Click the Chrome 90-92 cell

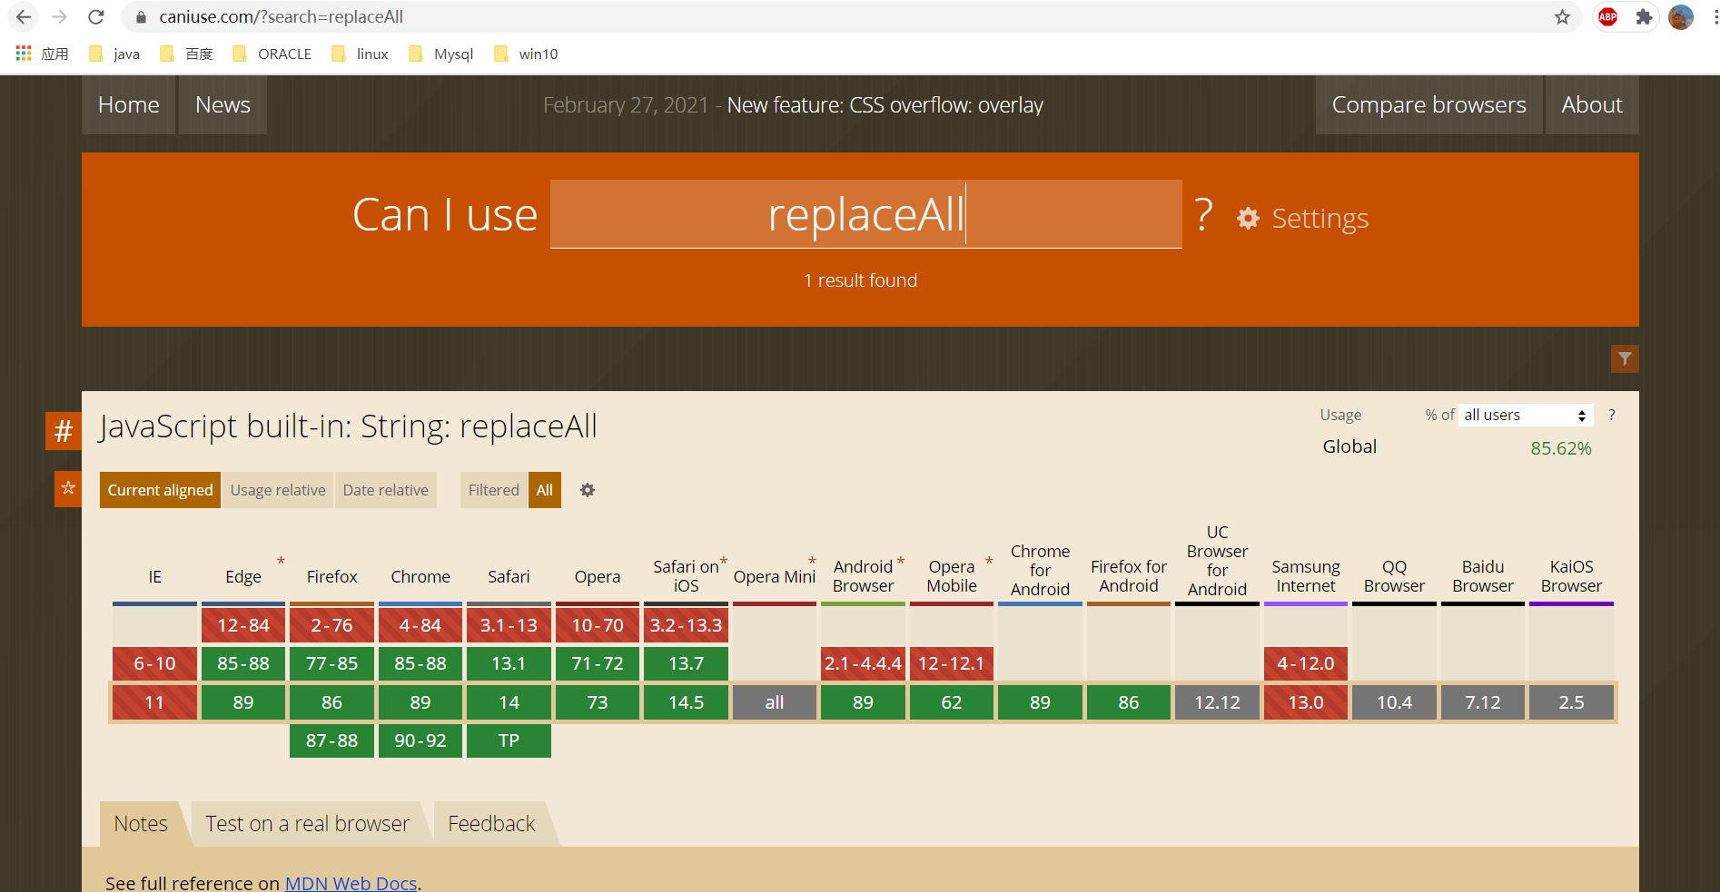pyautogui.click(x=420, y=740)
